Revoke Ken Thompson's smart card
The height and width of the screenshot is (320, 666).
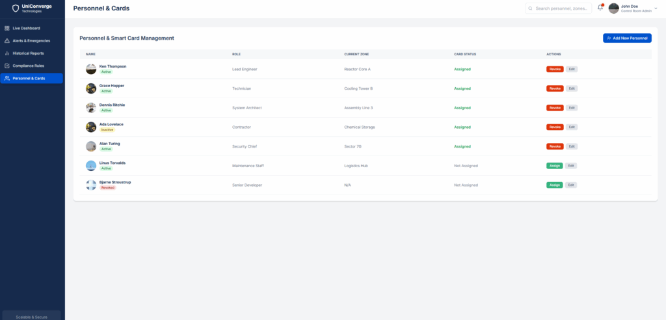555,69
